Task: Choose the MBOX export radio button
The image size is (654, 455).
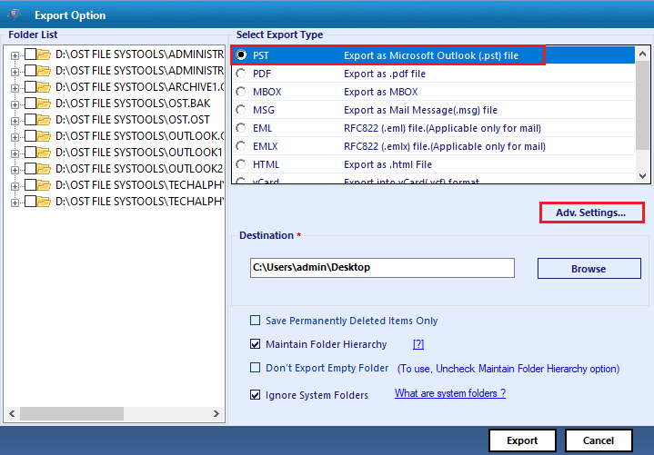Action: click(241, 92)
